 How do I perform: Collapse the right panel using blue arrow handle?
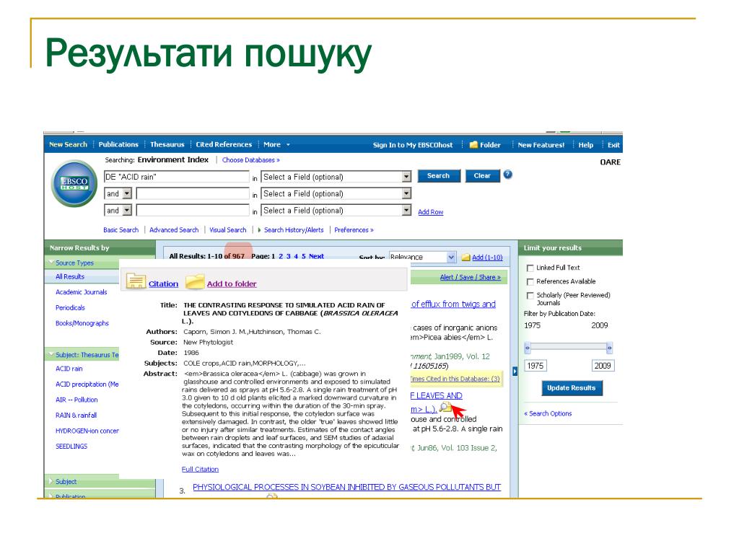click(515, 371)
